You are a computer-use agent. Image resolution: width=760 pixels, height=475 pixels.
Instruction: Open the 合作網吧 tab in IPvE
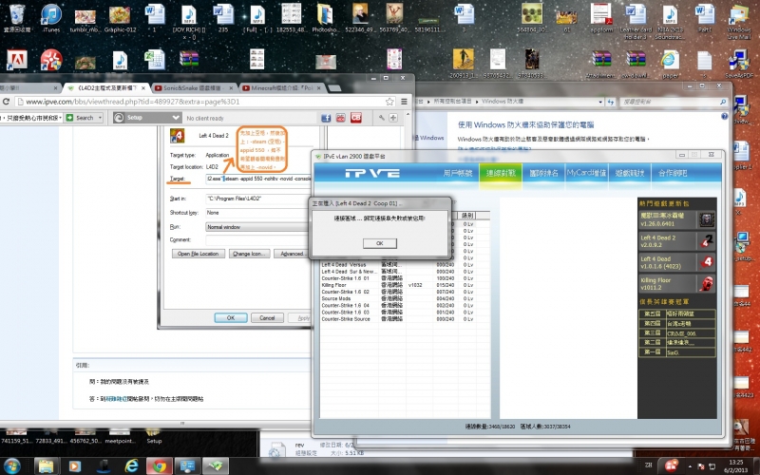[673, 173]
